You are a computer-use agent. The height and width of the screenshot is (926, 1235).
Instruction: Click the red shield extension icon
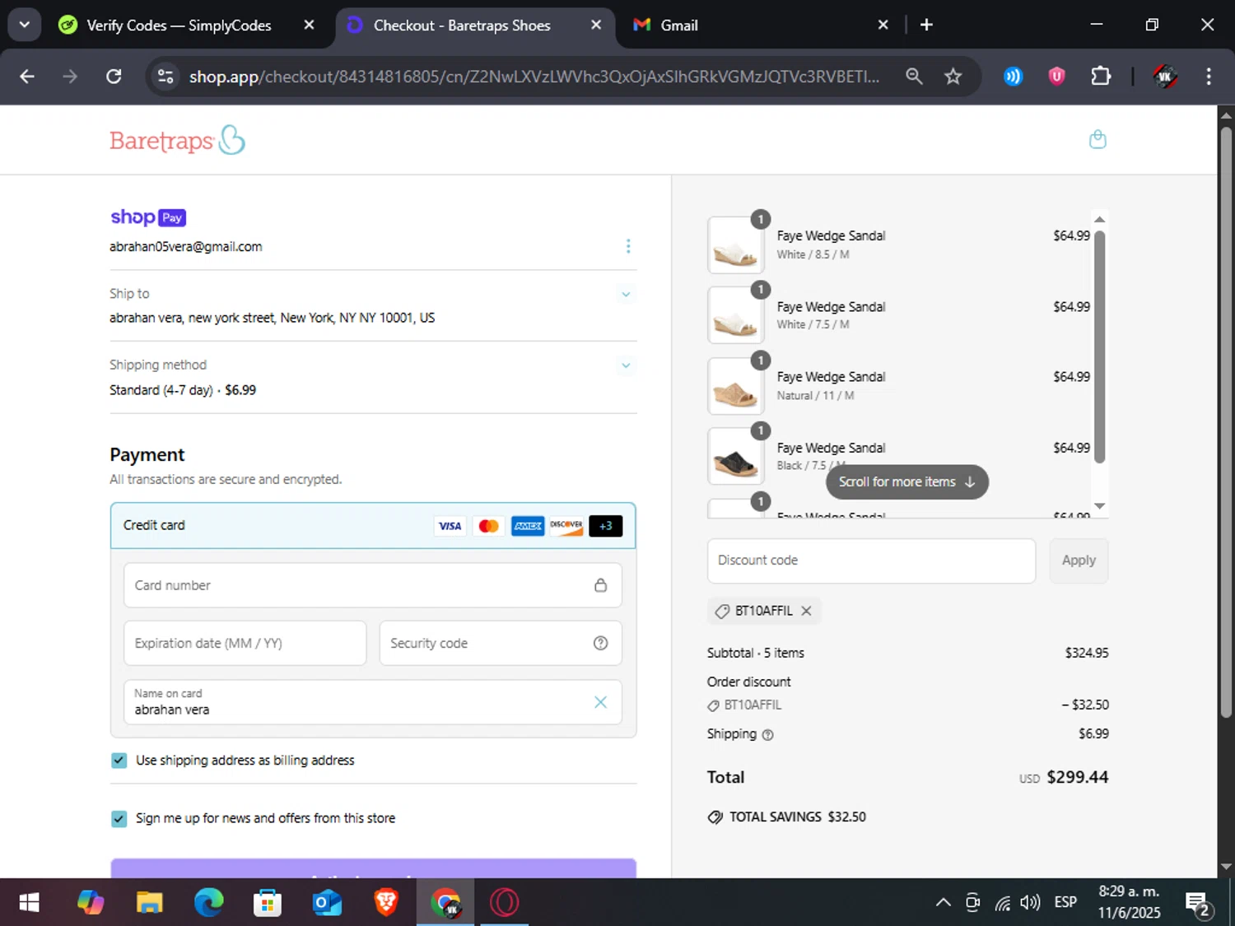tap(1056, 77)
